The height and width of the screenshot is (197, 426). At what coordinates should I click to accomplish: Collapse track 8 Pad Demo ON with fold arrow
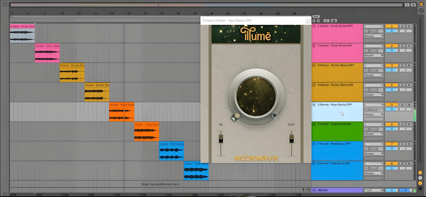(x=314, y=163)
